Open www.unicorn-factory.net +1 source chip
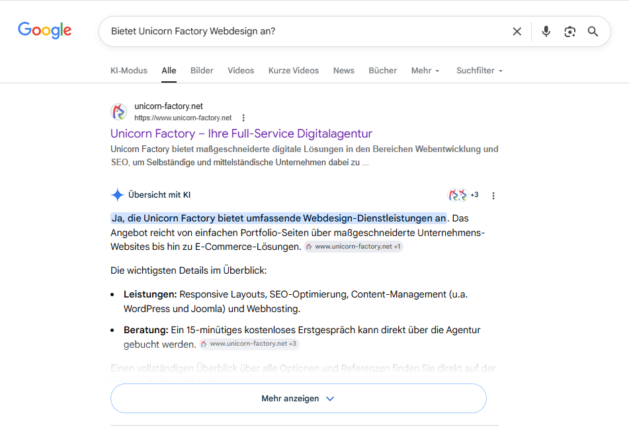 (353, 247)
